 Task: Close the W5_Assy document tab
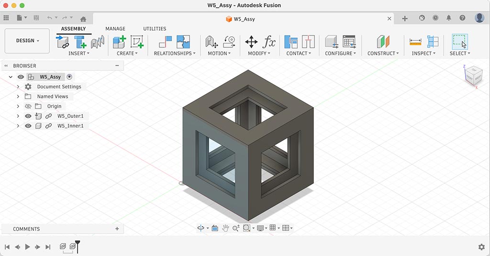pos(390,19)
